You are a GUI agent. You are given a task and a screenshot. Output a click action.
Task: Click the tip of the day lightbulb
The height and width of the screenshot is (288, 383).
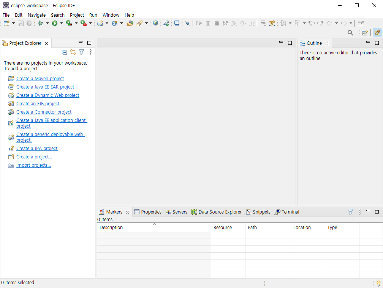pyautogui.click(x=378, y=283)
